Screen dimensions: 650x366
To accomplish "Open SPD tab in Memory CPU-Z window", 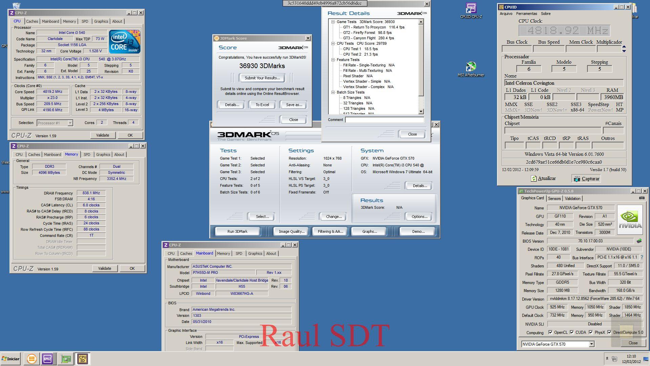I will tap(87, 155).
